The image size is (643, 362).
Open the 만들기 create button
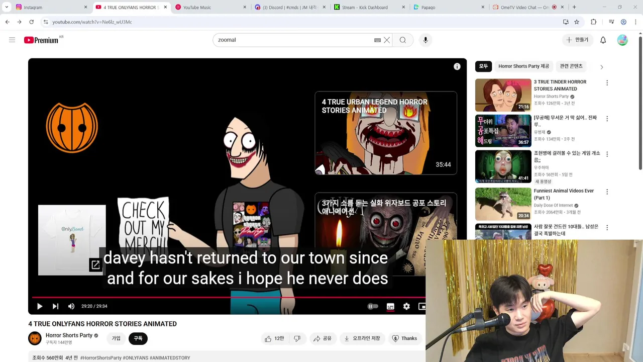pyautogui.click(x=577, y=40)
